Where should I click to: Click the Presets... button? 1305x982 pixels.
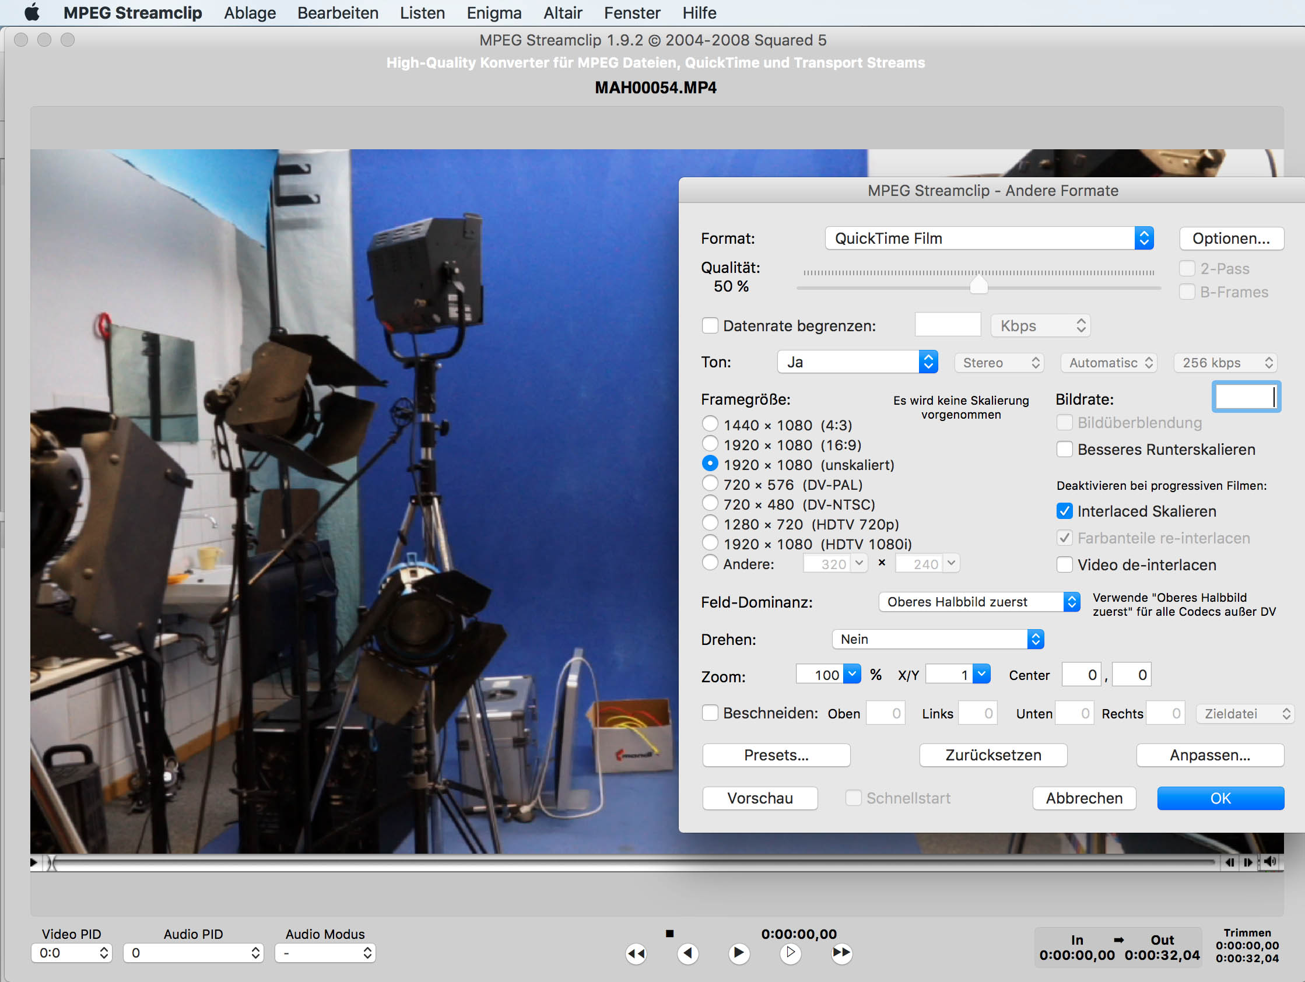click(x=776, y=755)
